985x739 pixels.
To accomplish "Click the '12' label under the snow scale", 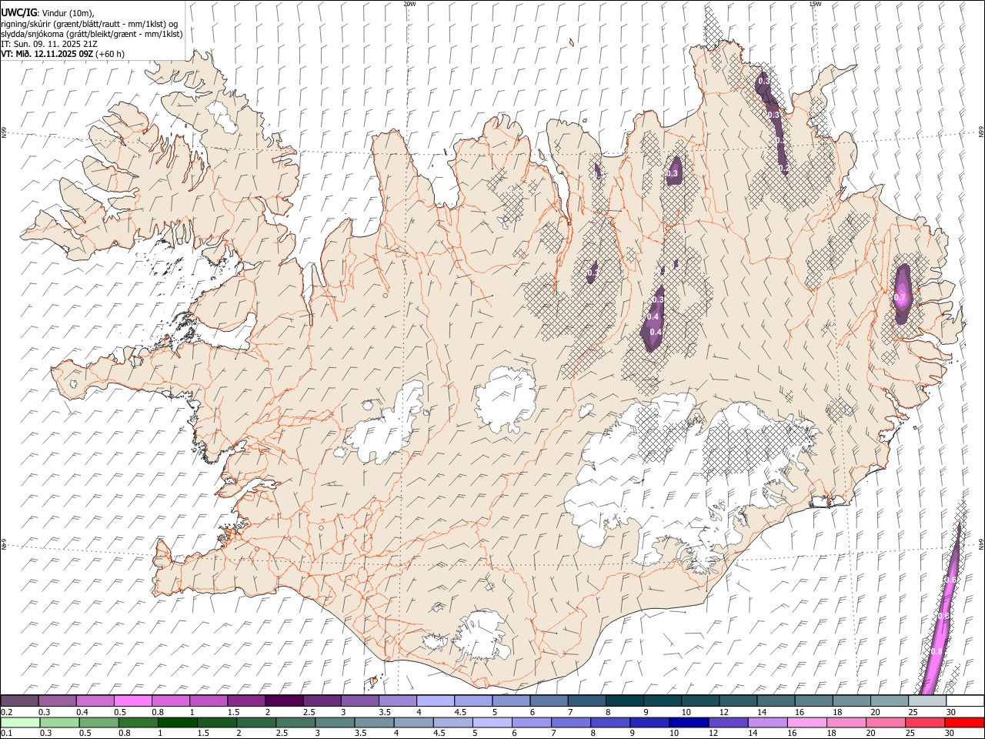I will (x=724, y=712).
